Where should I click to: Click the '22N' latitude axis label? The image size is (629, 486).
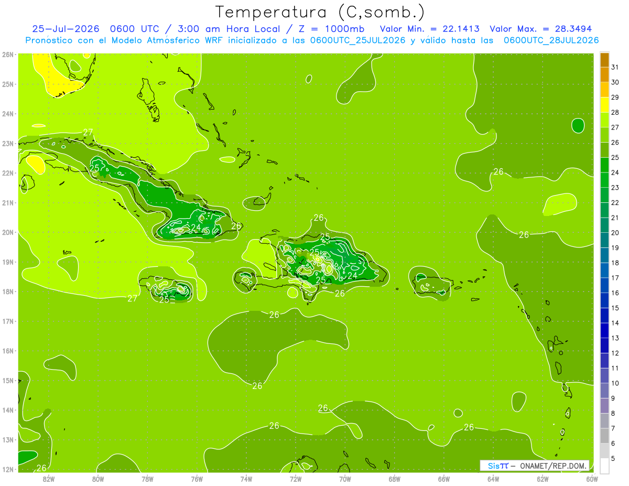click(8, 173)
